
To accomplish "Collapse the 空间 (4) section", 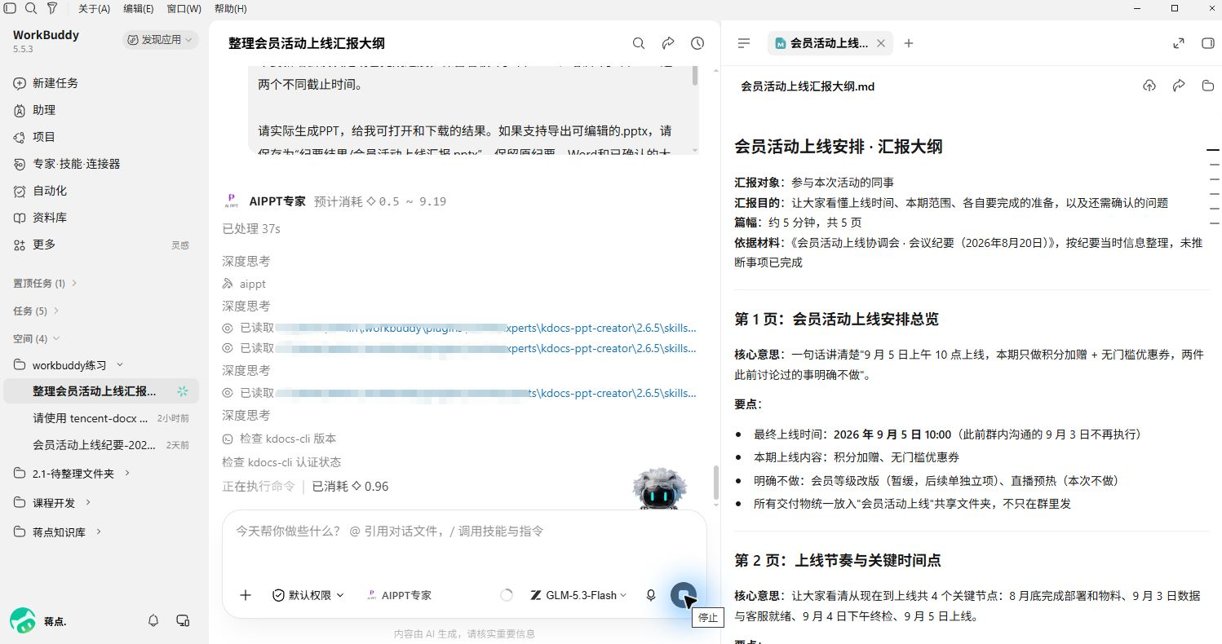I will 37,338.
